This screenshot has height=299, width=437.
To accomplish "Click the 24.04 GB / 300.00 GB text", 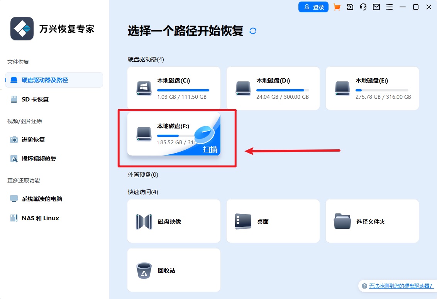I will (x=283, y=97).
